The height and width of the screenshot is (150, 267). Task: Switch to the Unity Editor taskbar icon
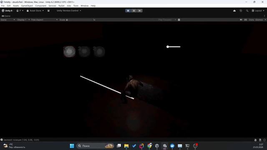coord(165,146)
